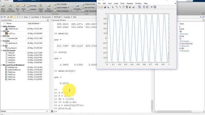Viewport: 205px width, 115px height.
Task: Open the Open button dropdown arrow
Action: pos(23,11)
